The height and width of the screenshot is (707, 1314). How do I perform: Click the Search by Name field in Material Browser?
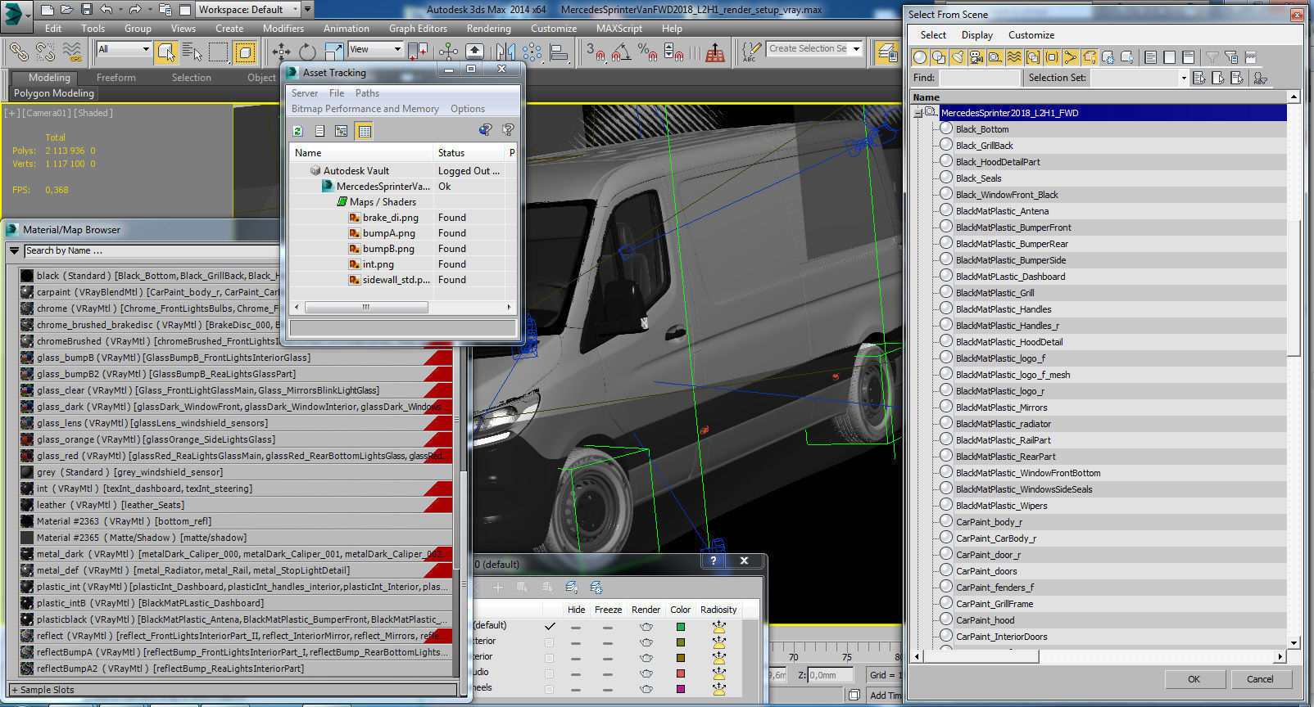click(152, 251)
